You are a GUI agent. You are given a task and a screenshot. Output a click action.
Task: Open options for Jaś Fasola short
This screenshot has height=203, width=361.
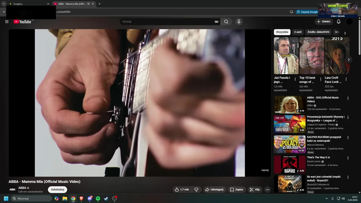(295, 79)
